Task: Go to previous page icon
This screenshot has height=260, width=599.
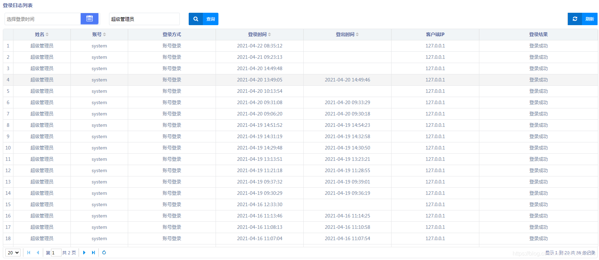Action: click(x=38, y=253)
